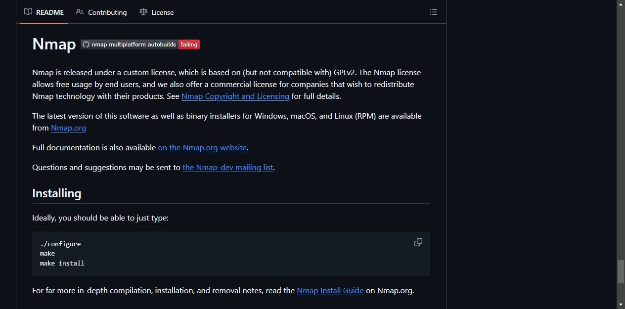625x309 pixels.
Task: Open the README tab
Action: [44, 12]
